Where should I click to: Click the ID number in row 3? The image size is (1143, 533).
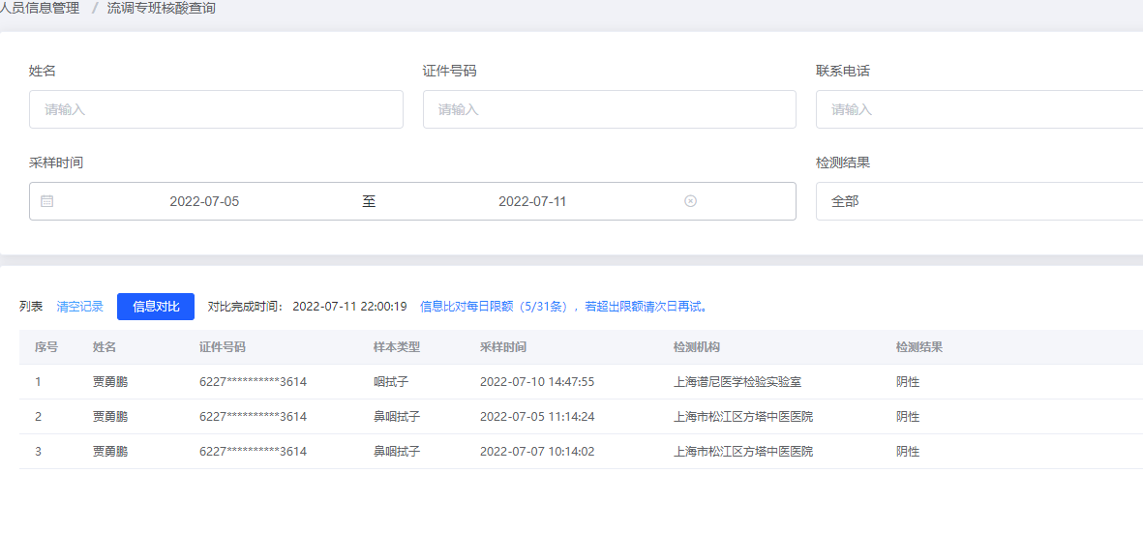(x=253, y=452)
